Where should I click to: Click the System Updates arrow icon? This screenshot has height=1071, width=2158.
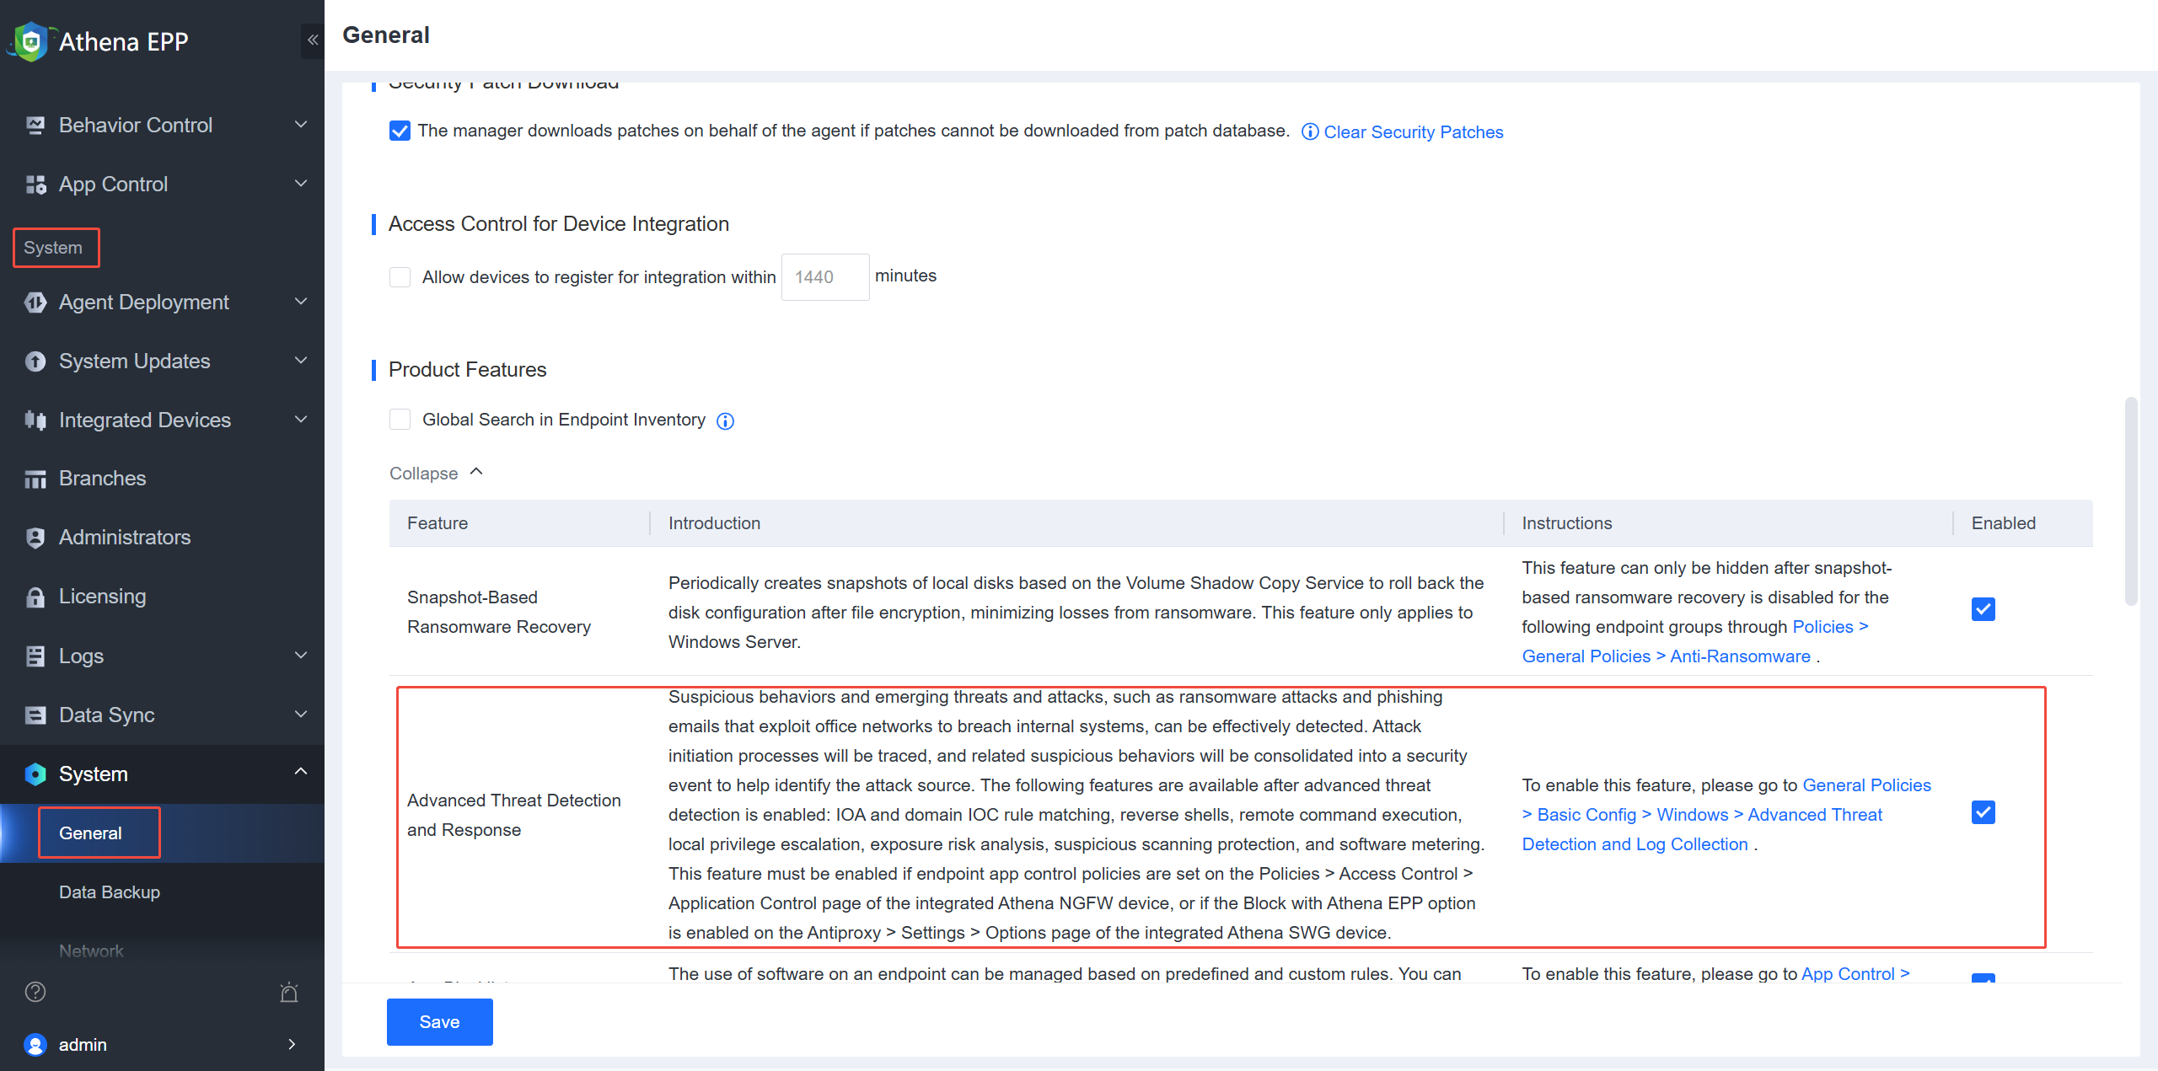click(35, 361)
